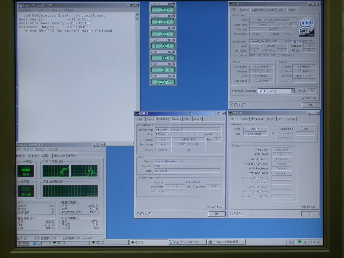The height and width of the screenshot is (258, 344).
Task: Click OK in the top CPU-Z window
Action: [311, 105]
